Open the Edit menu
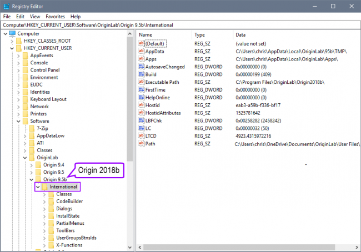361x252 pixels. click(x=21, y=17)
